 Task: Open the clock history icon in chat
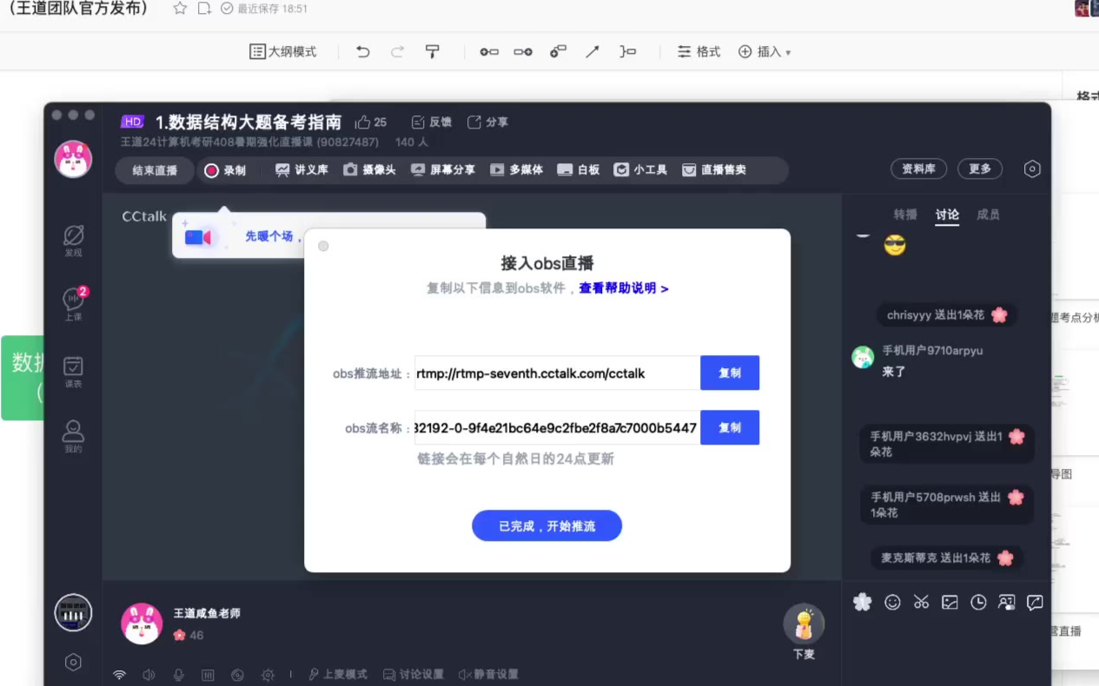point(978,602)
